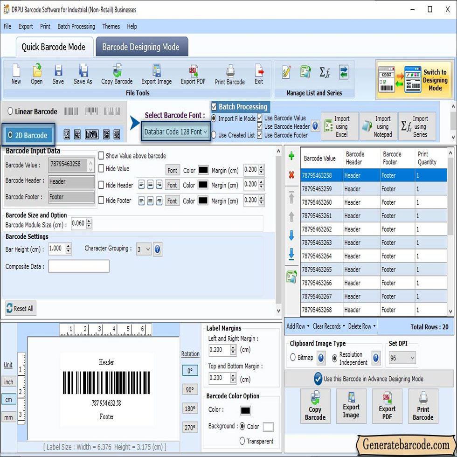Expand the Set DPI dropdown
This screenshot has height=457, width=457.
(402, 358)
